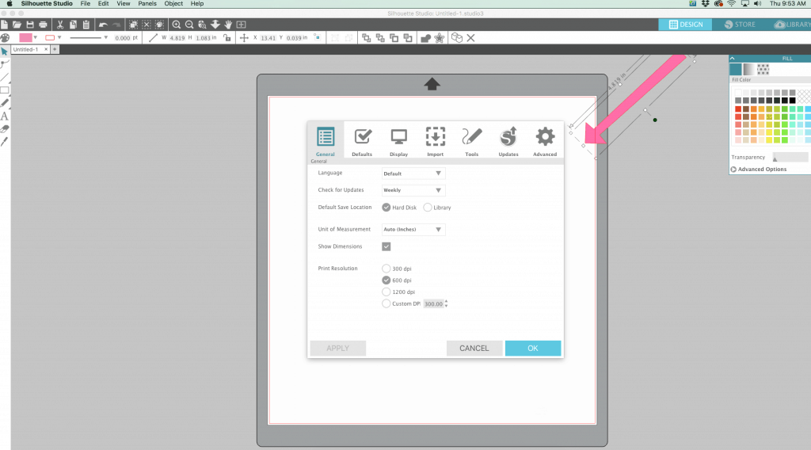Click the OK button
Viewport: 811px width, 450px height.
533,348
